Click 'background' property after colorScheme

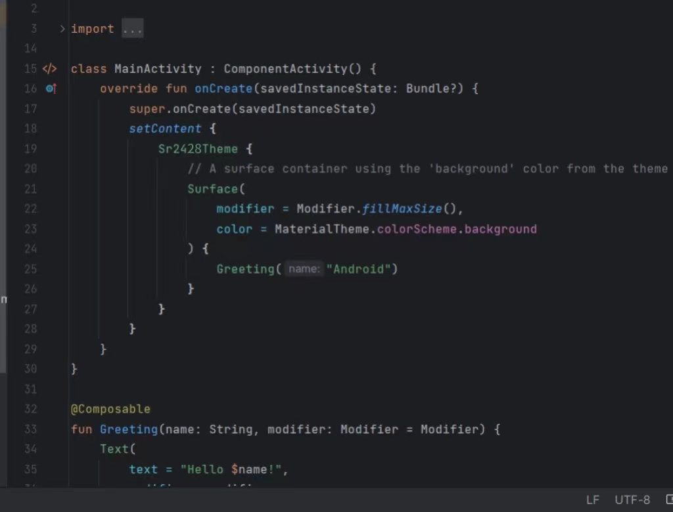pos(500,229)
